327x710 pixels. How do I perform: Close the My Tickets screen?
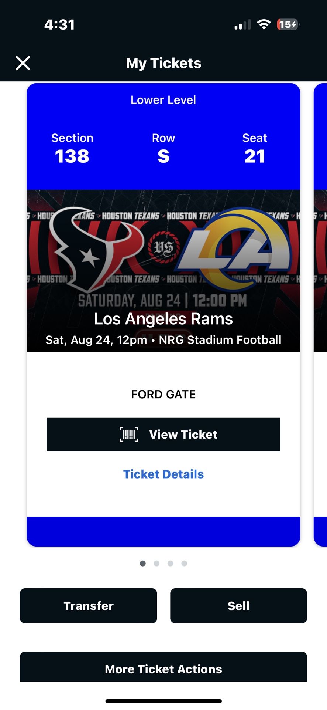pos(23,63)
